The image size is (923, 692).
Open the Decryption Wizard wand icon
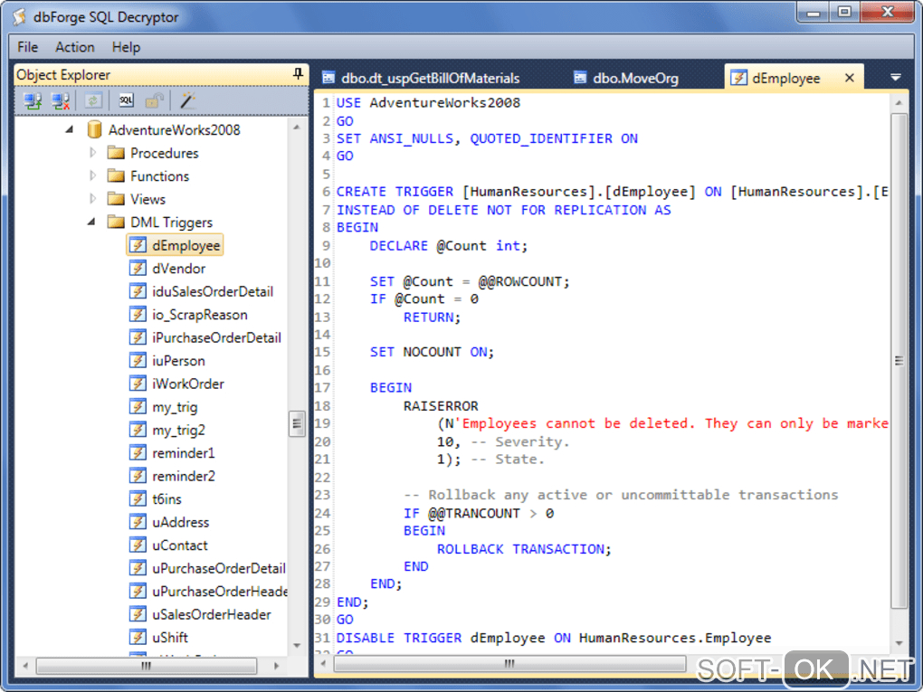tap(188, 101)
